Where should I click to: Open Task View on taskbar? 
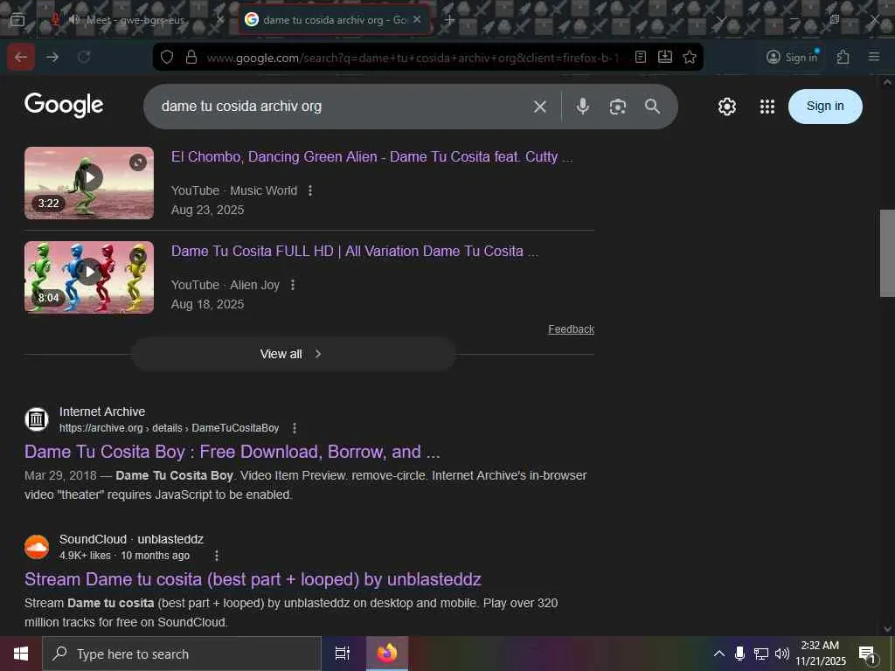click(x=343, y=654)
